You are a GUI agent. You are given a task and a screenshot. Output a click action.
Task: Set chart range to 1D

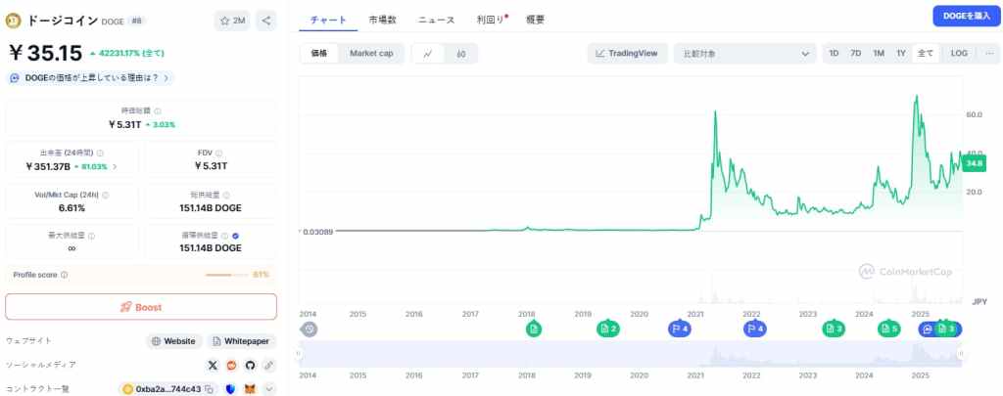point(834,54)
